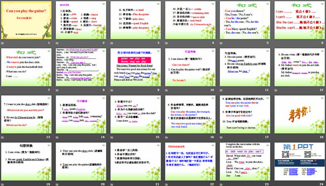
Task: Click slide number 18 label
Action: pyautogui.click(x=322, y=137)
